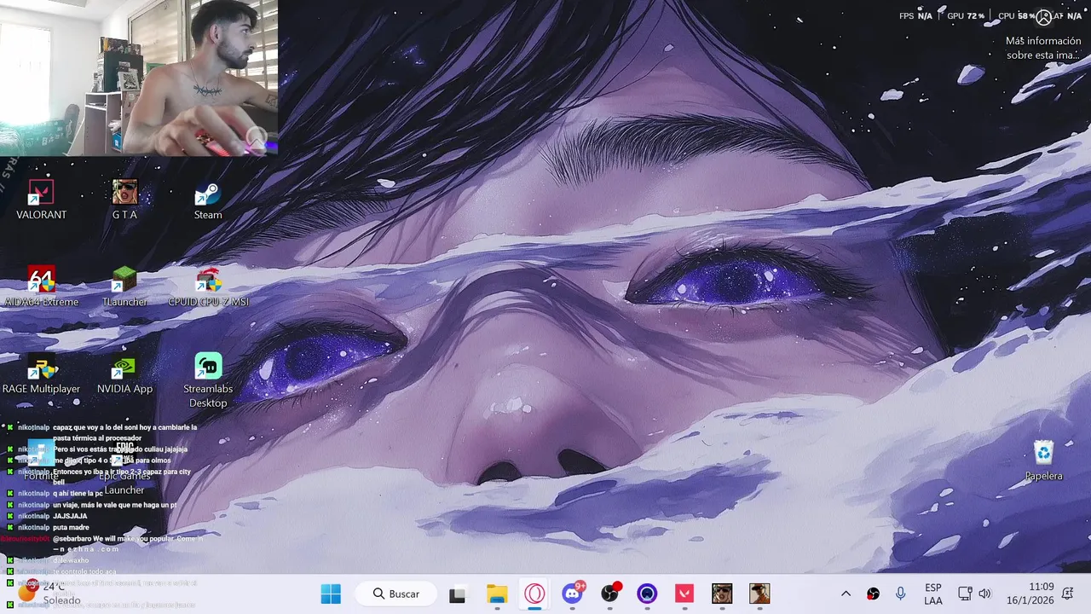Click the microphone icon in system tray
The width and height of the screenshot is (1091, 614).
[x=900, y=594]
